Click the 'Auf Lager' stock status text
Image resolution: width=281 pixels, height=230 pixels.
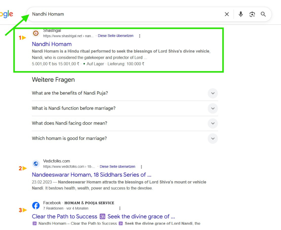point(95,64)
